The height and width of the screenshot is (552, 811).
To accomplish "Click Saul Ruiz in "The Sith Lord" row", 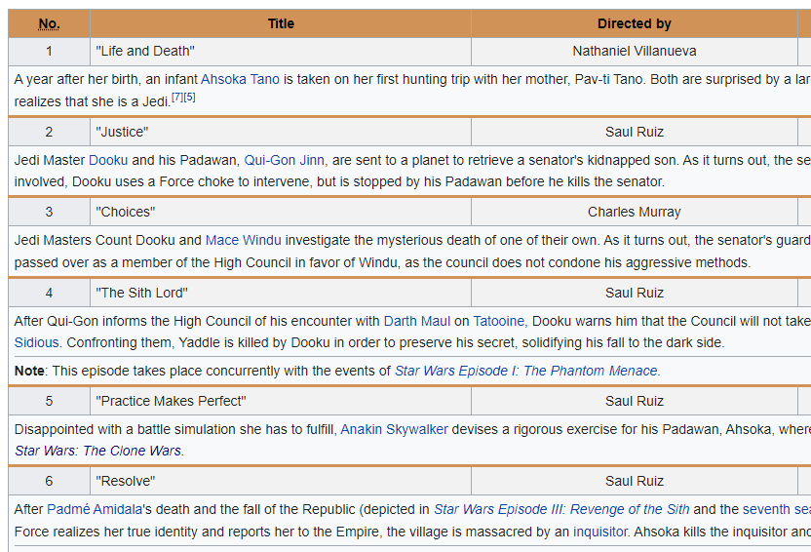I will coord(635,293).
